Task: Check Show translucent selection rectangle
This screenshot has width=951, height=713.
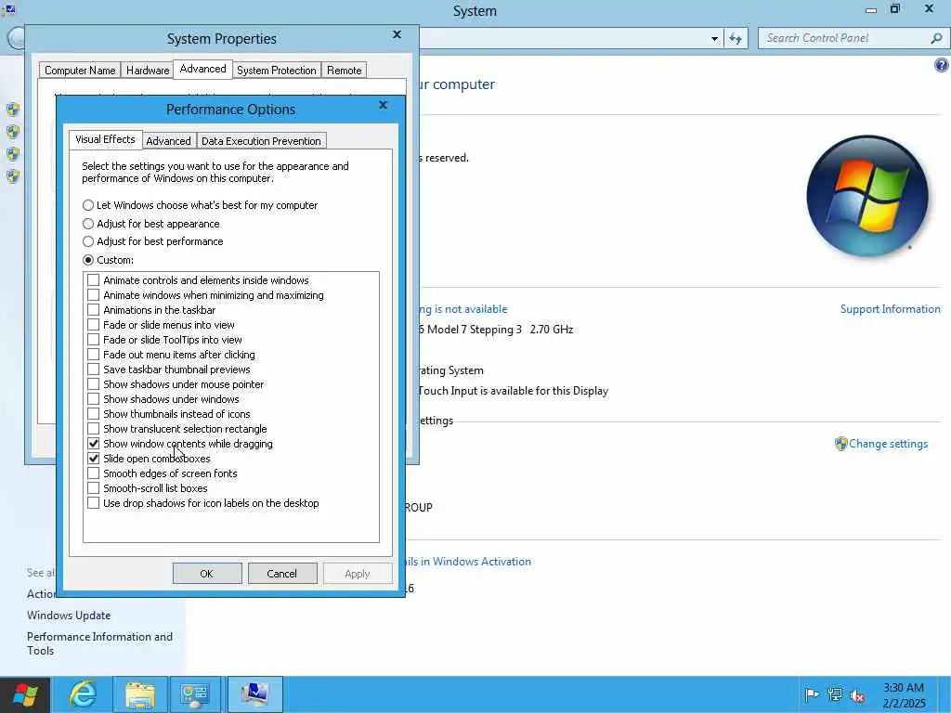Action: pos(94,429)
